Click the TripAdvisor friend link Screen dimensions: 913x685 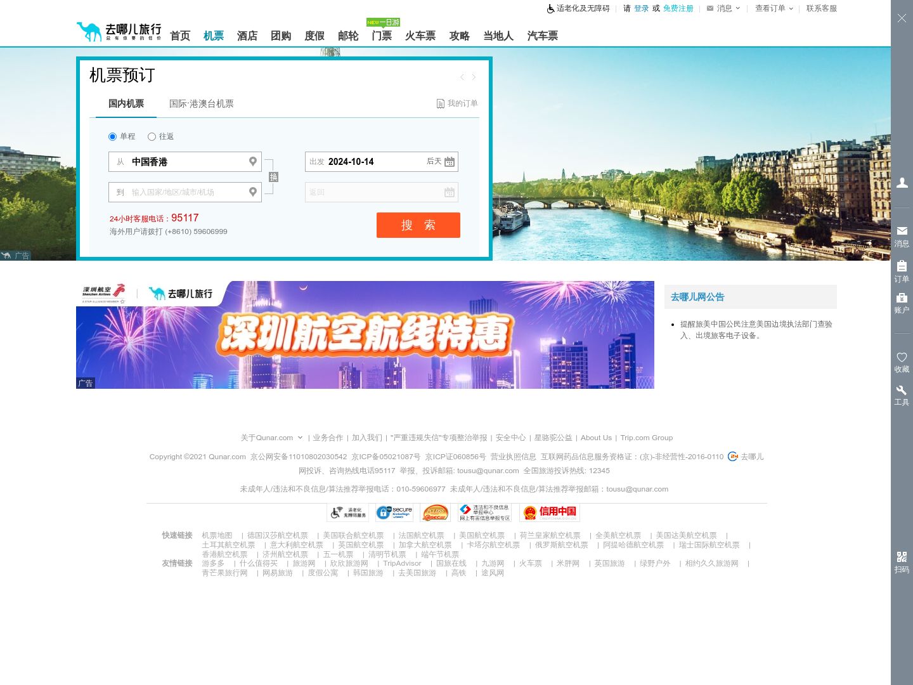click(x=402, y=563)
